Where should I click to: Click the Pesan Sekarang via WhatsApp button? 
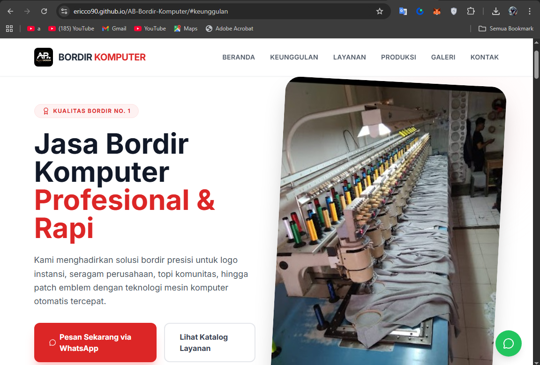[x=95, y=343]
